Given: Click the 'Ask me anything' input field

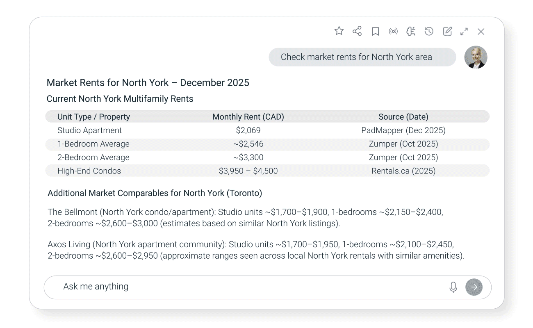Looking at the screenshot, I should [x=246, y=287].
